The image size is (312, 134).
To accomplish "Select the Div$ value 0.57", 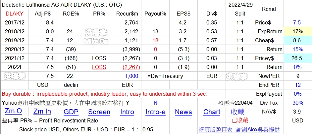I will [x=212, y=40].
